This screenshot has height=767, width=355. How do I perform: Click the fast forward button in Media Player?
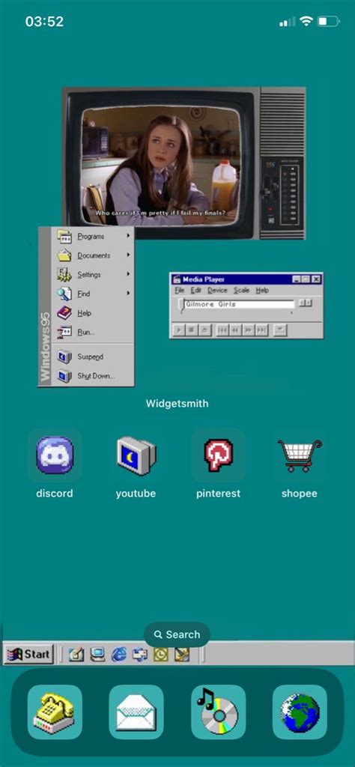point(249,330)
